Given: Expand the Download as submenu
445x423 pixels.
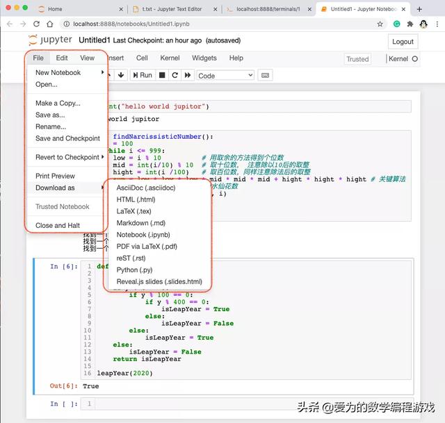Looking at the screenshot, I should pos(68,188).
